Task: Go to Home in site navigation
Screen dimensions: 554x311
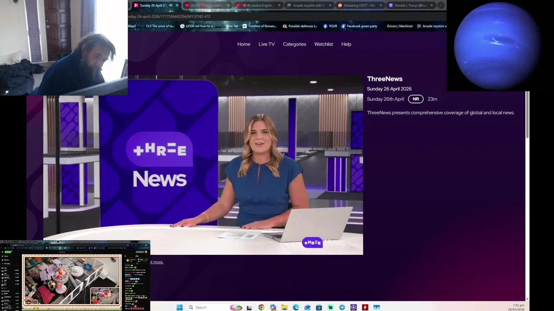Action: (x=244, y=44)
